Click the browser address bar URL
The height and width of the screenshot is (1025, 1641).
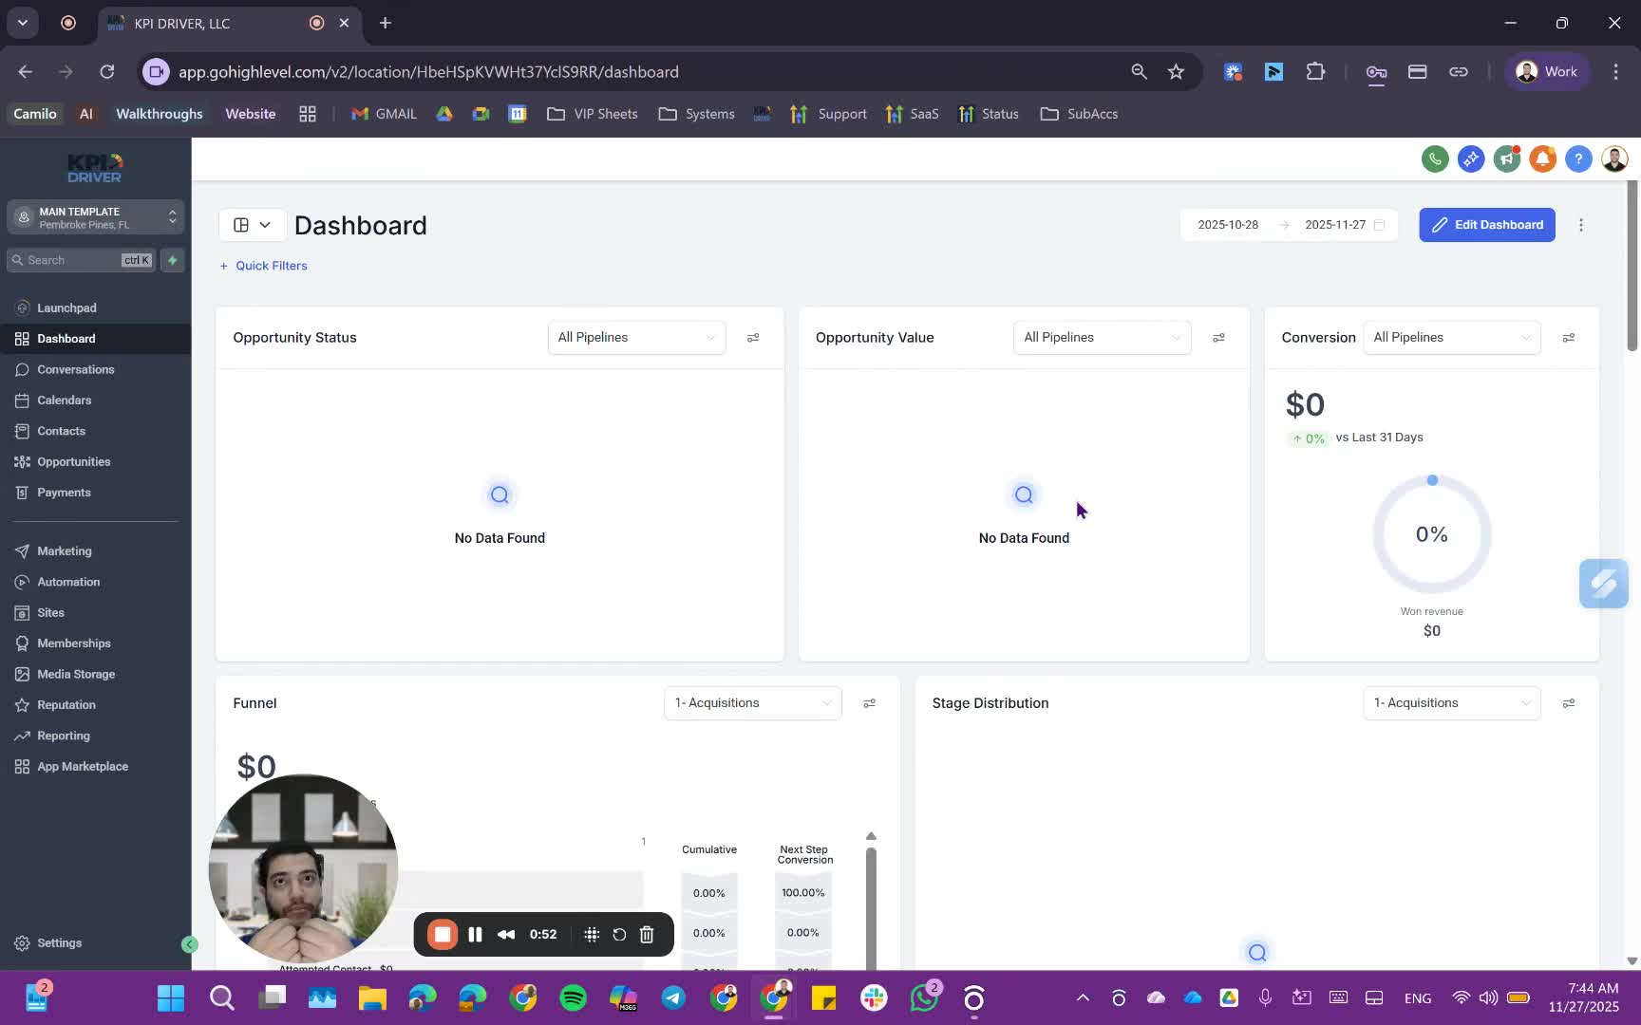click(x=428, y=72)
